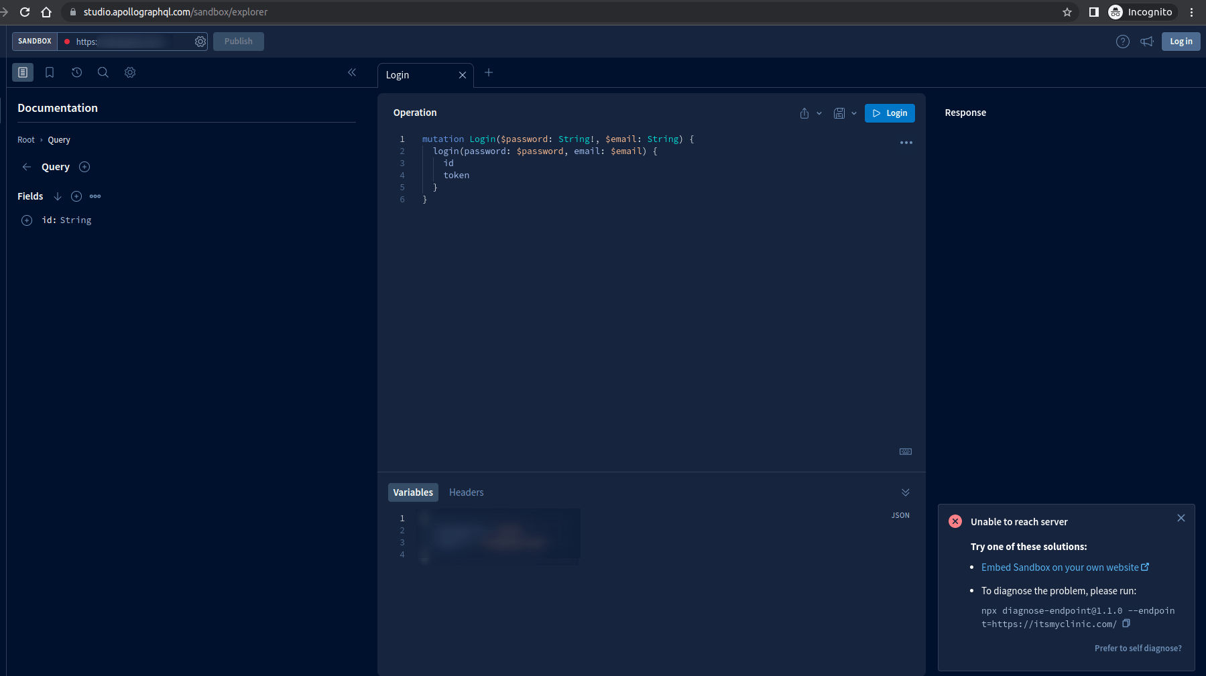1206x676 pixels.
Task: Click the Log in button
Action: point(1181,42)
